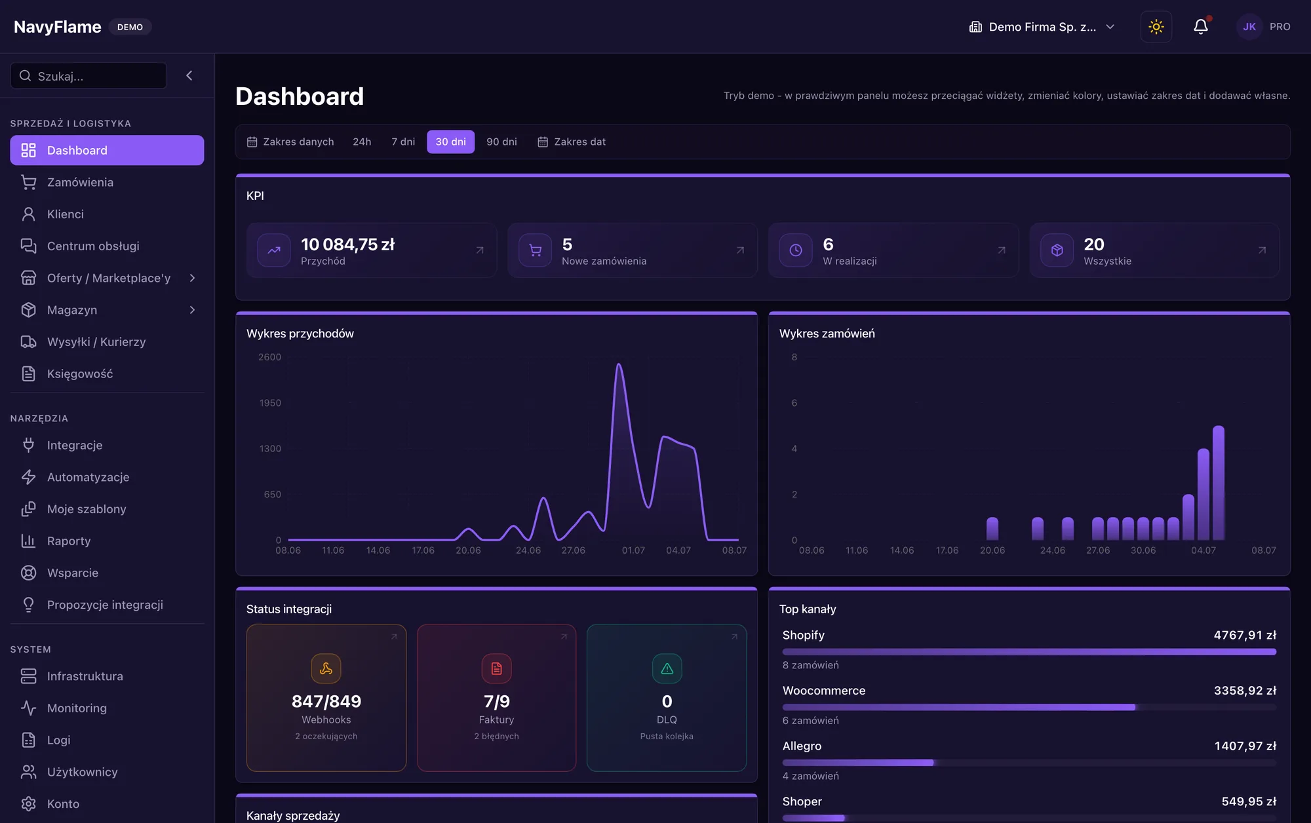Viewport: 1311px width, 823px height.
Task: Open Nowe zamówienia KPI arrow link
Action: coord(740,250)
